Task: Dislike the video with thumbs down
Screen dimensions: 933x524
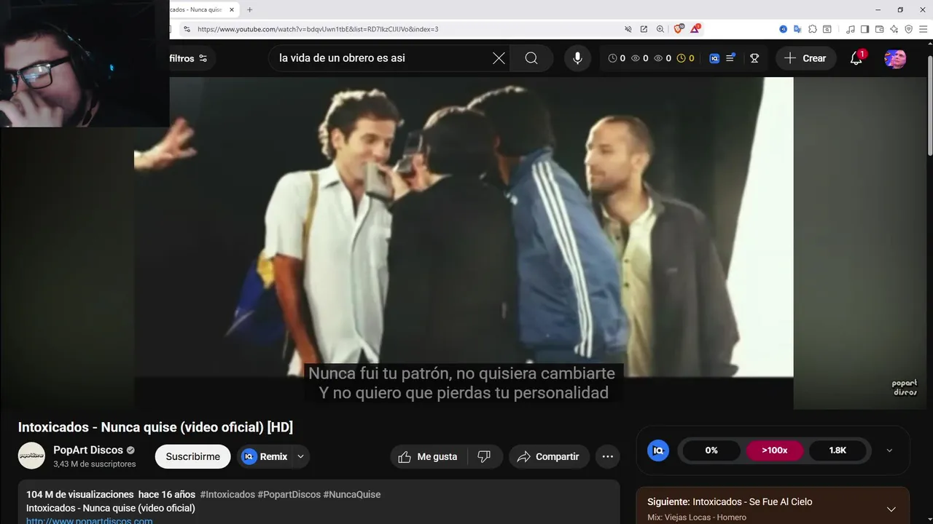Action: [484, 456]
